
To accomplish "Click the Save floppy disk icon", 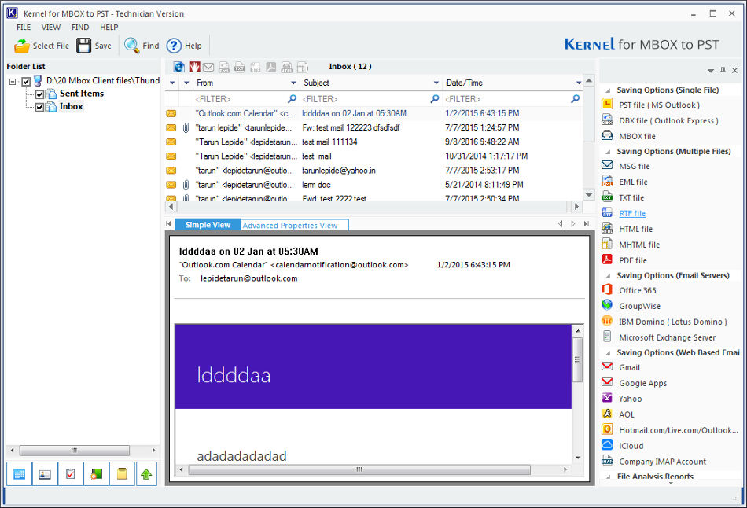I will pyautogui.click(x=84, y=46).
